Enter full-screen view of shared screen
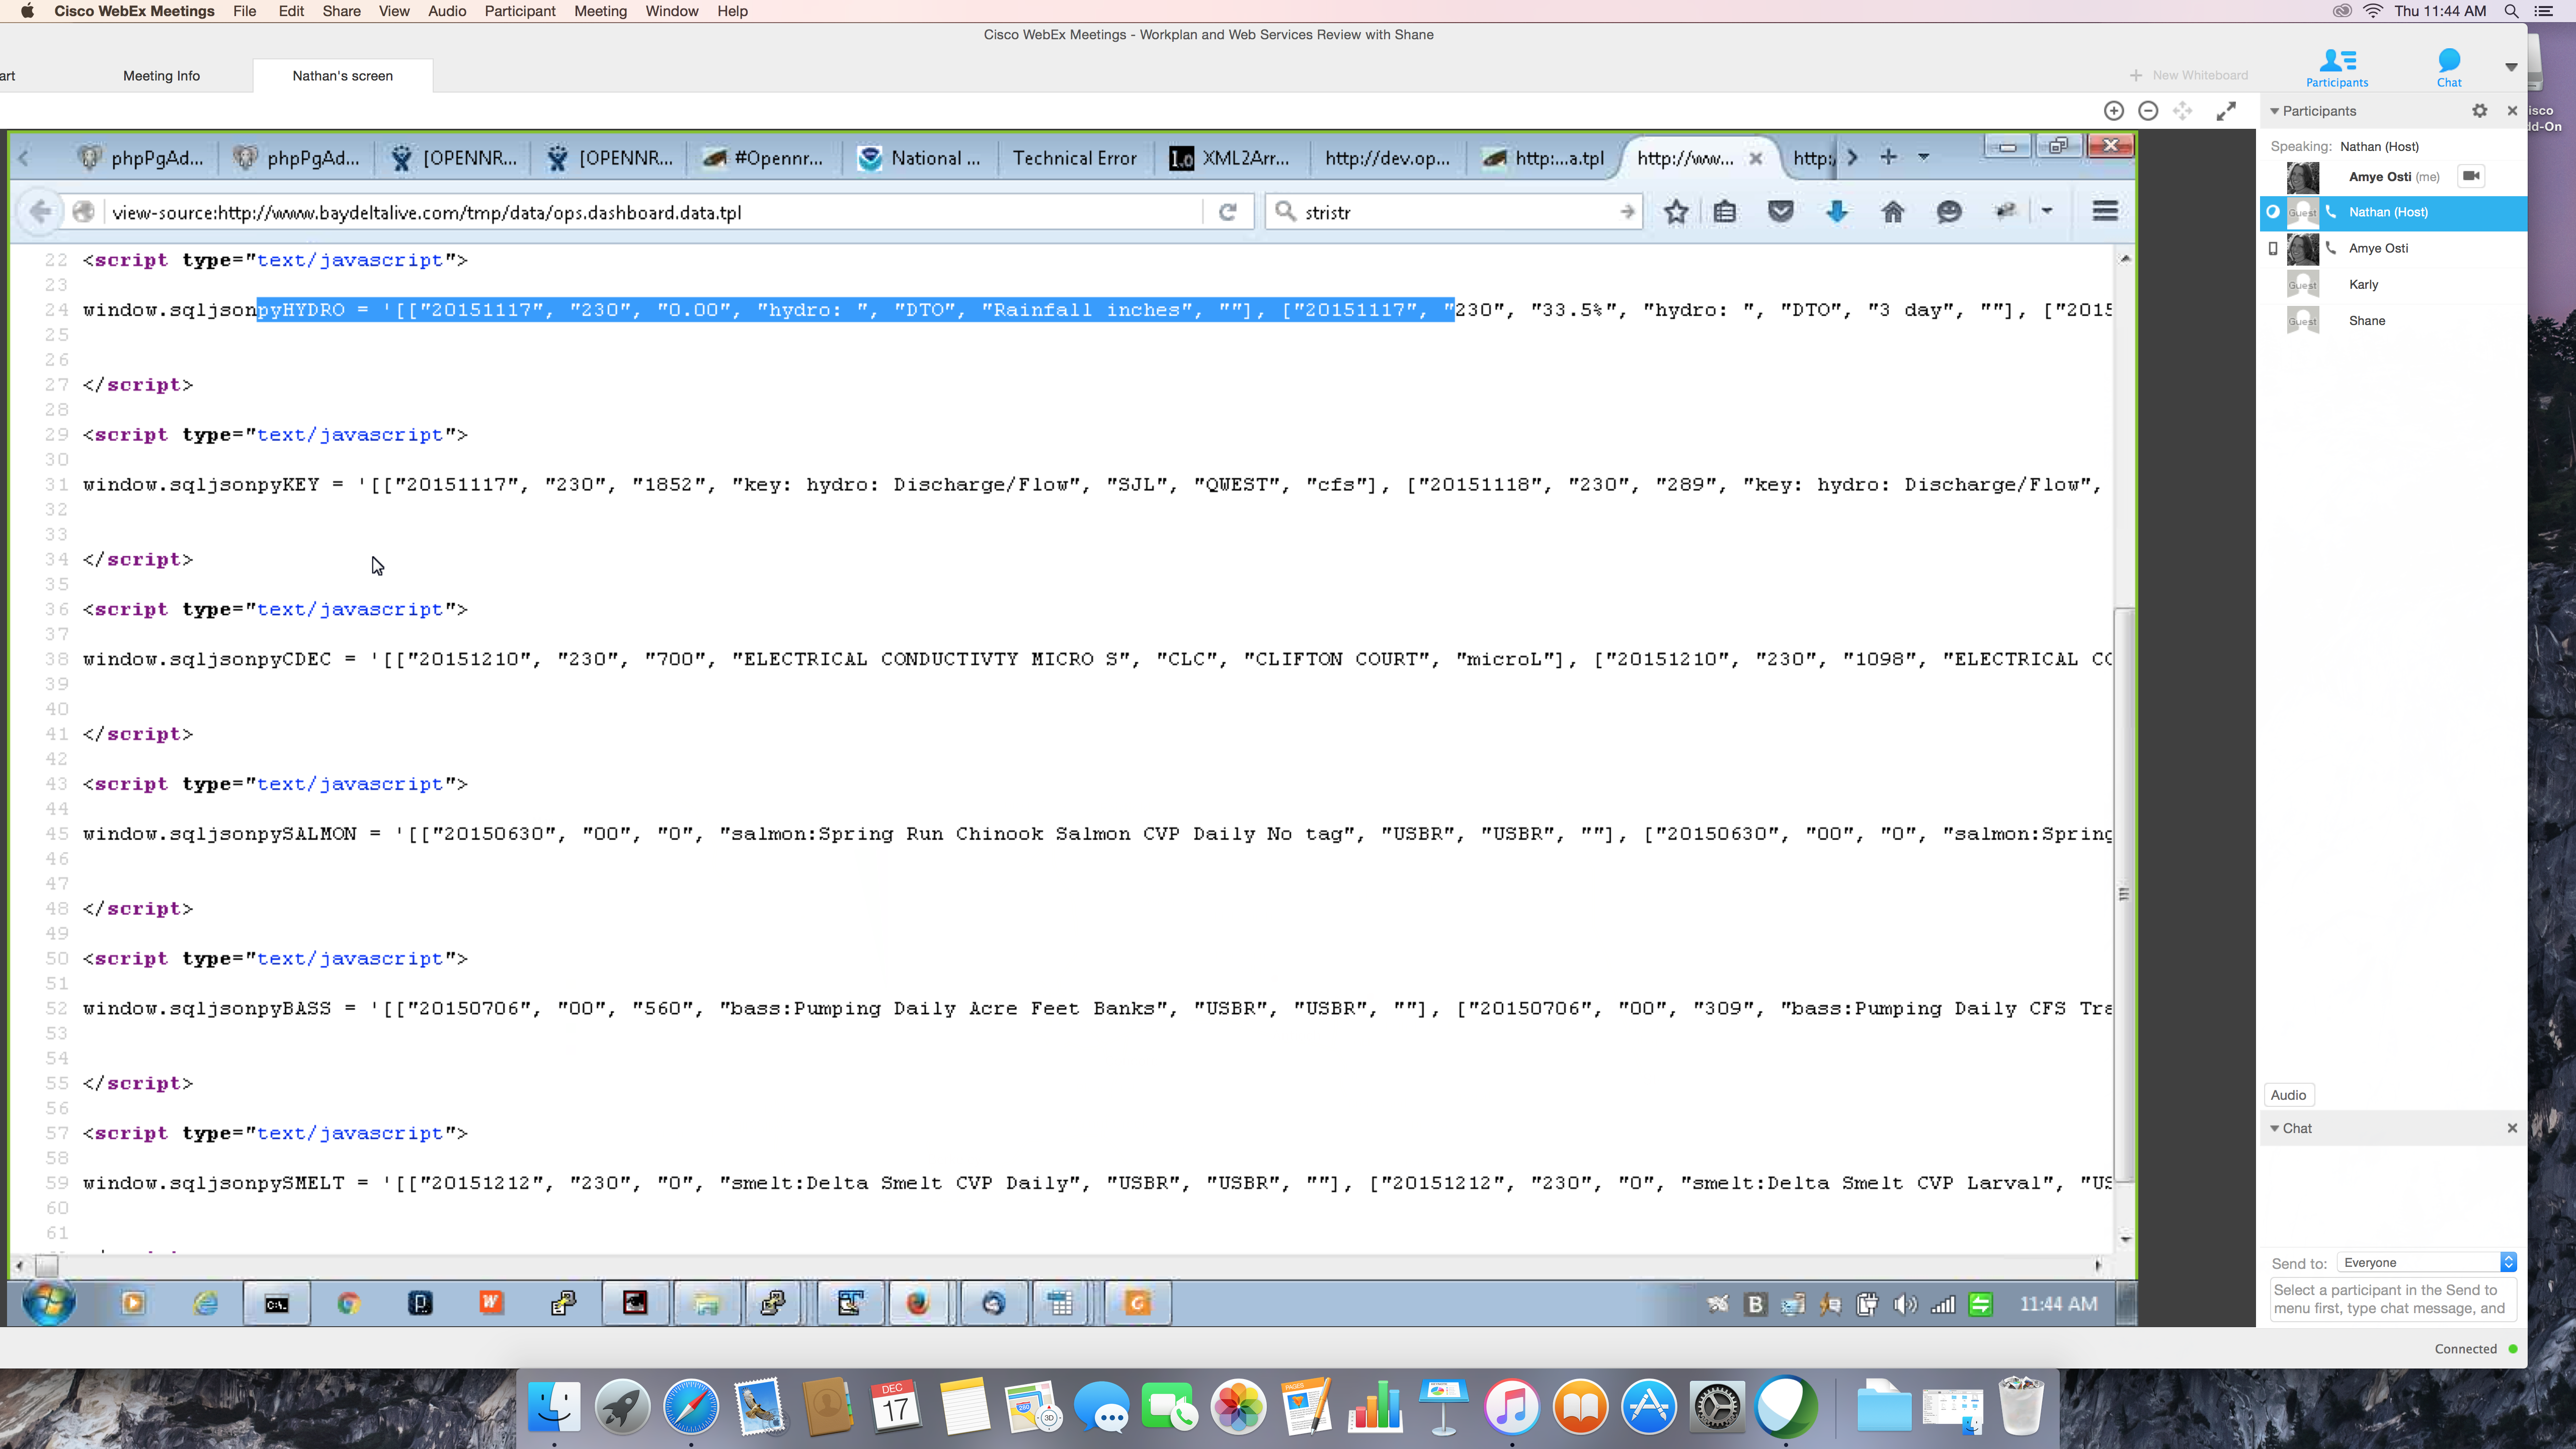2576x1449 pixels. pos(2226,111)
